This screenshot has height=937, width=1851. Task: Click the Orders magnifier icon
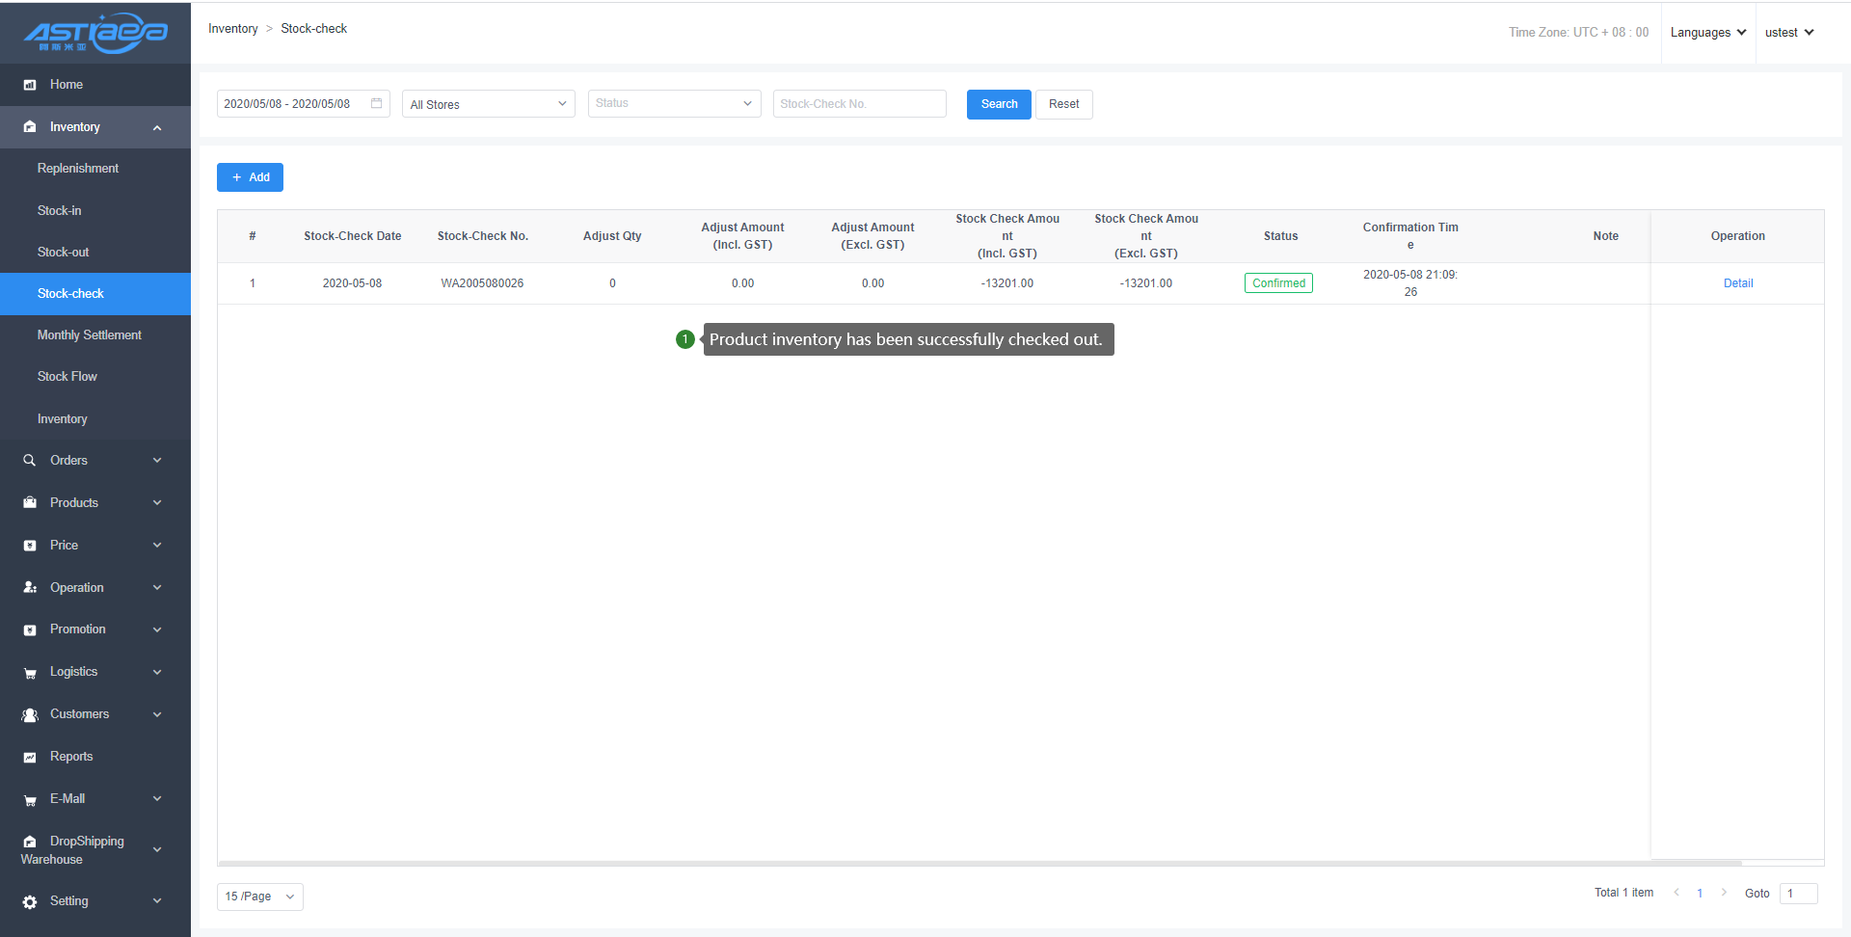tap(30, 461)
